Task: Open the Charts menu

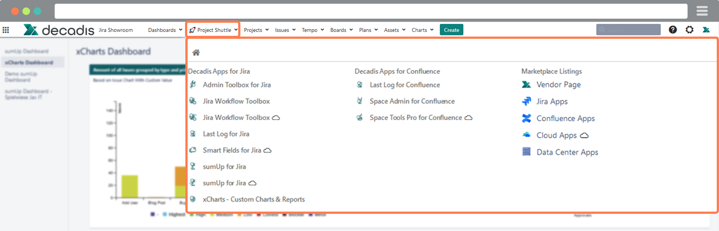Action: coord(422,30)
